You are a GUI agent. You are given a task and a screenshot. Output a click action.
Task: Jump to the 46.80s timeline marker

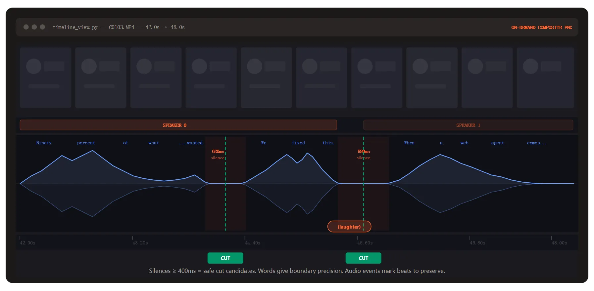(477, 243)
